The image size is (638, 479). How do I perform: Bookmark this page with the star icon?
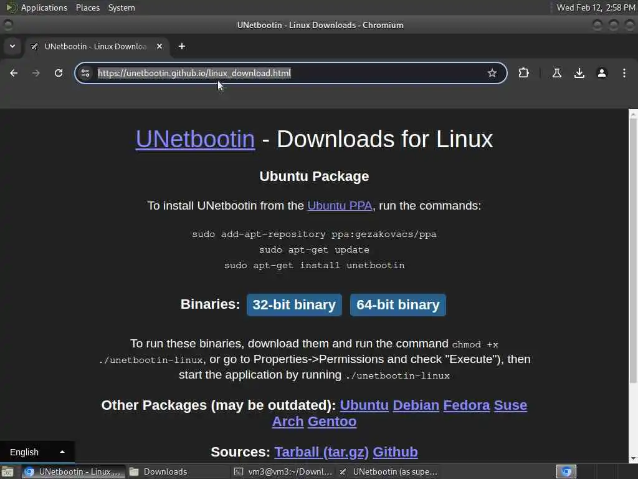pyautogui.click(x=492, y=73)
